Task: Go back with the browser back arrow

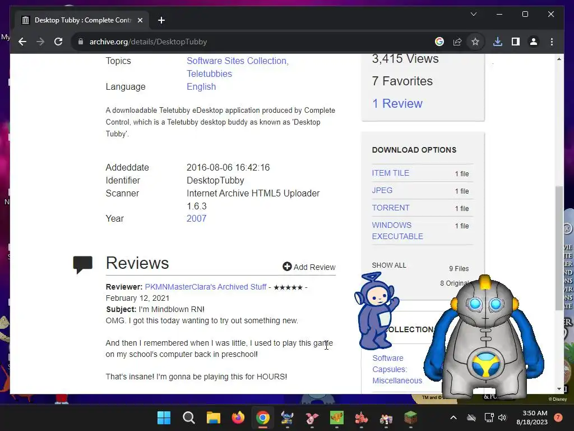Action: coord(22,42)
